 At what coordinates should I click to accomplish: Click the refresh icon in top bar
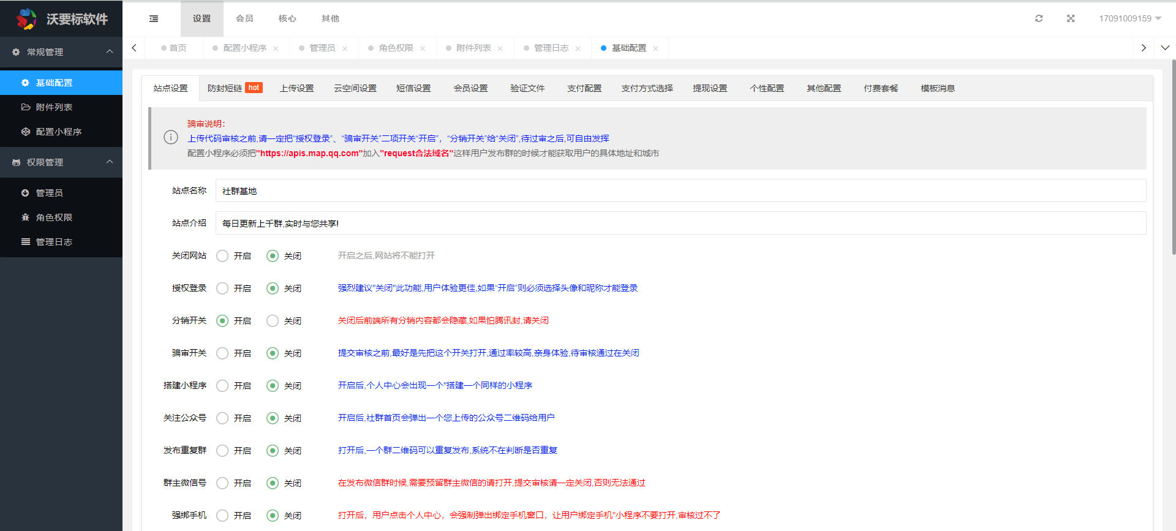(x=1039, y=18)
